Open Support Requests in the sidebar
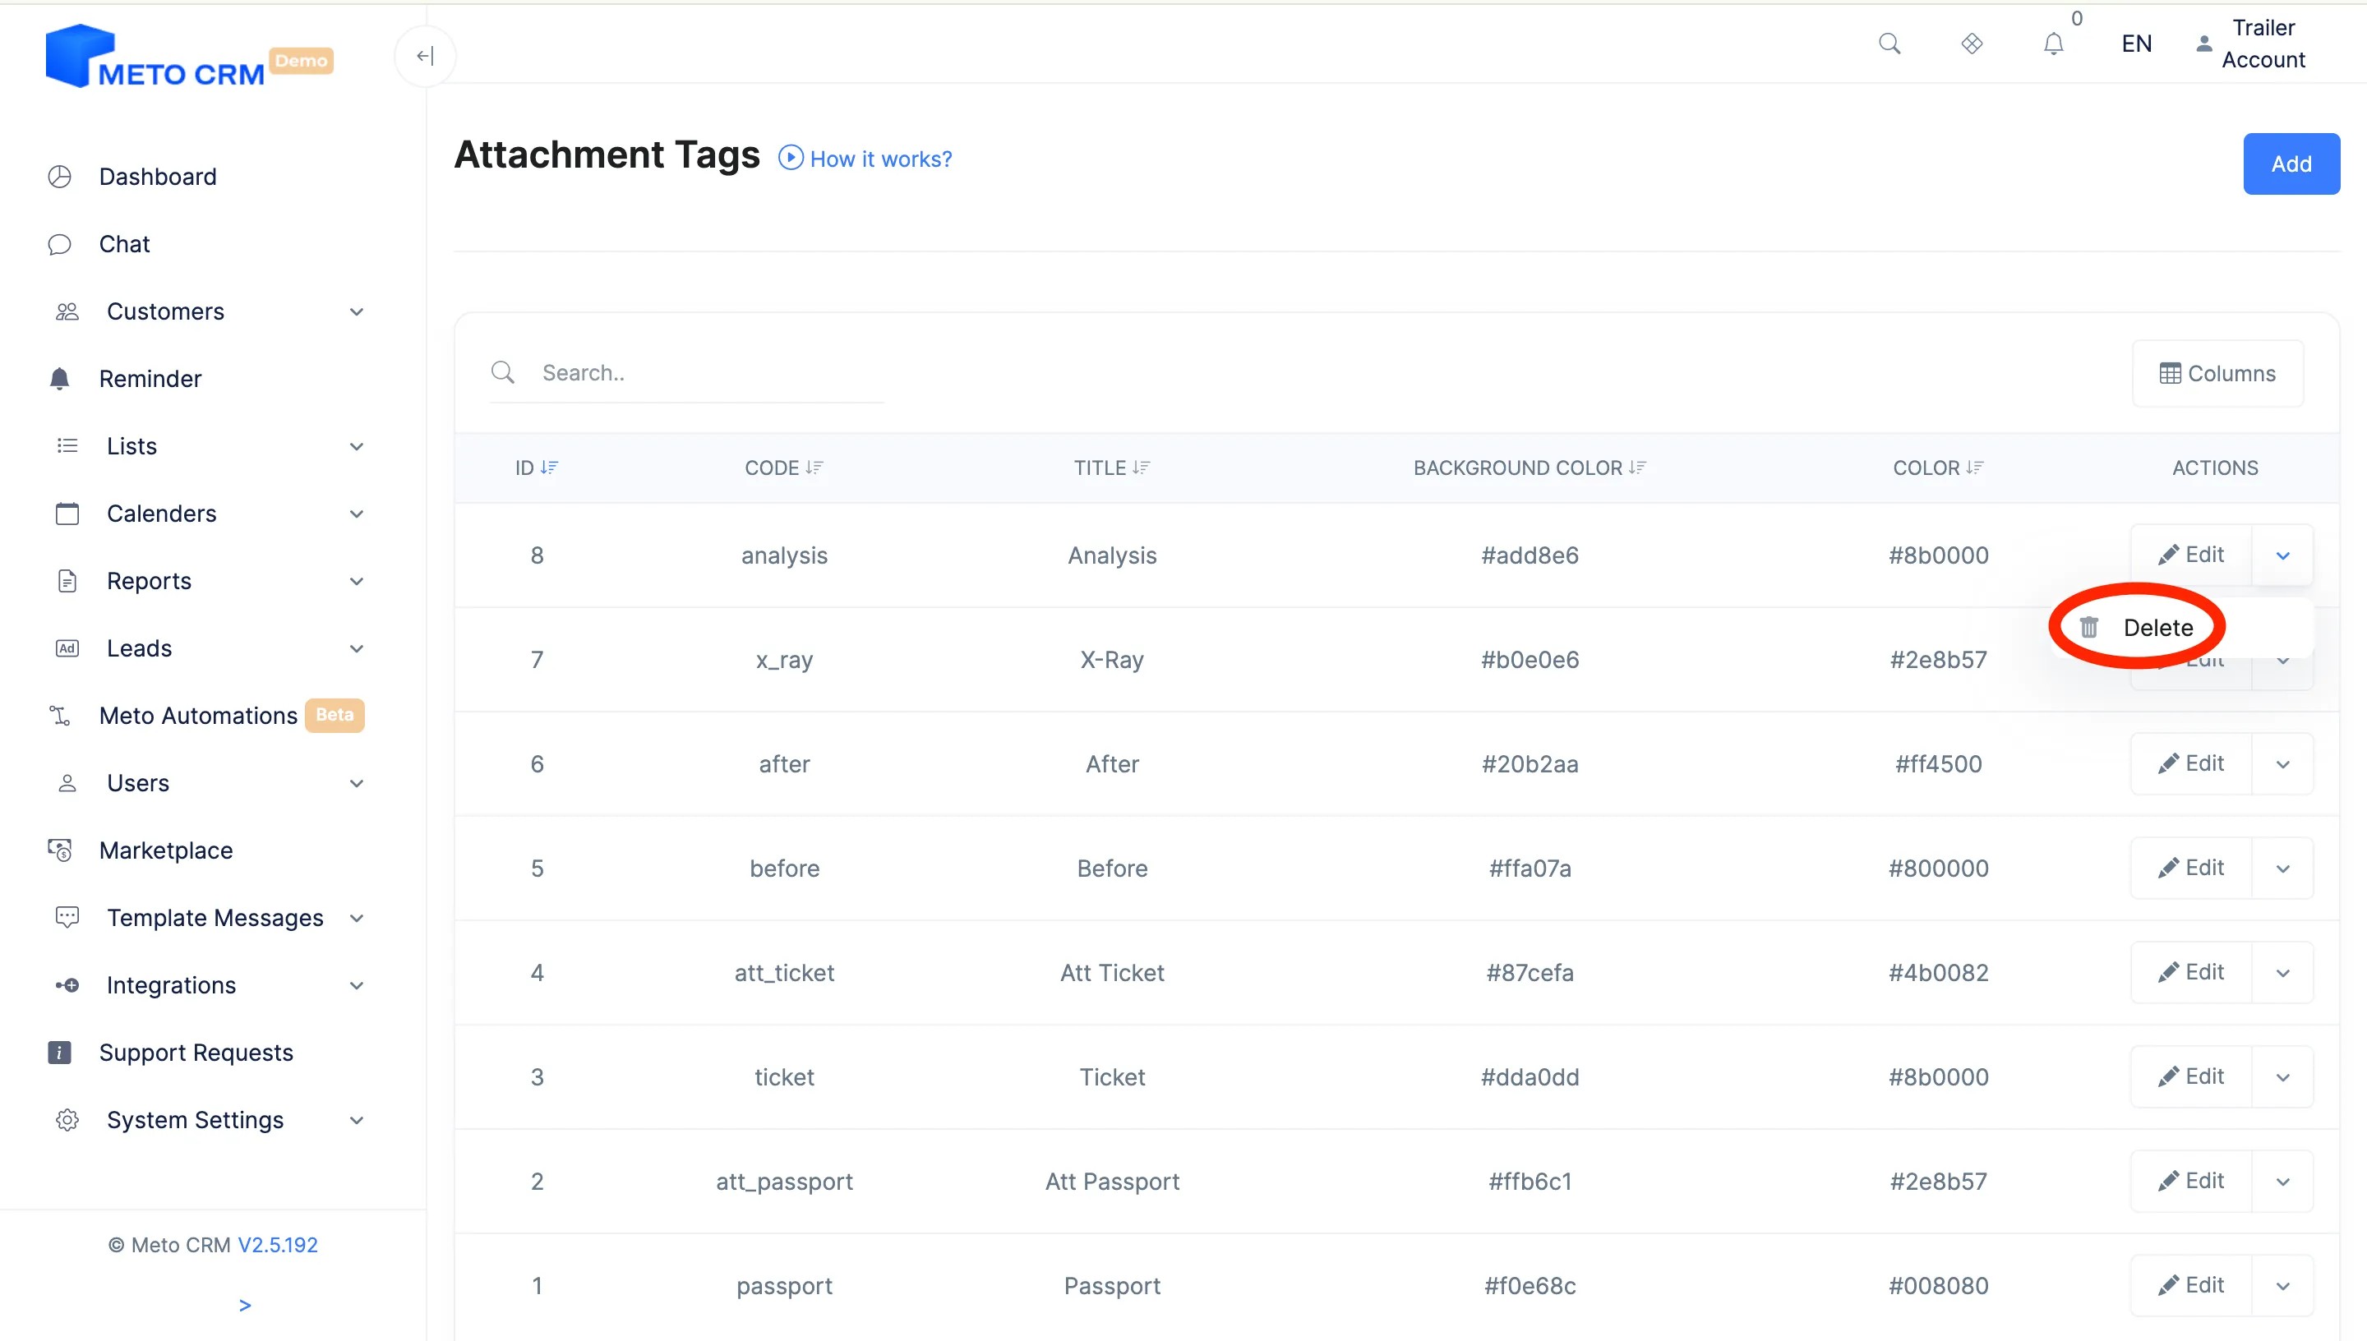2367x1341 pixels. 196,1052
